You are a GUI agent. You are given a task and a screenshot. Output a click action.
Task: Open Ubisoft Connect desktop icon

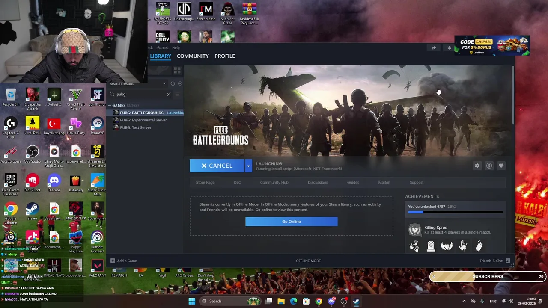click(x=97, y=242)
